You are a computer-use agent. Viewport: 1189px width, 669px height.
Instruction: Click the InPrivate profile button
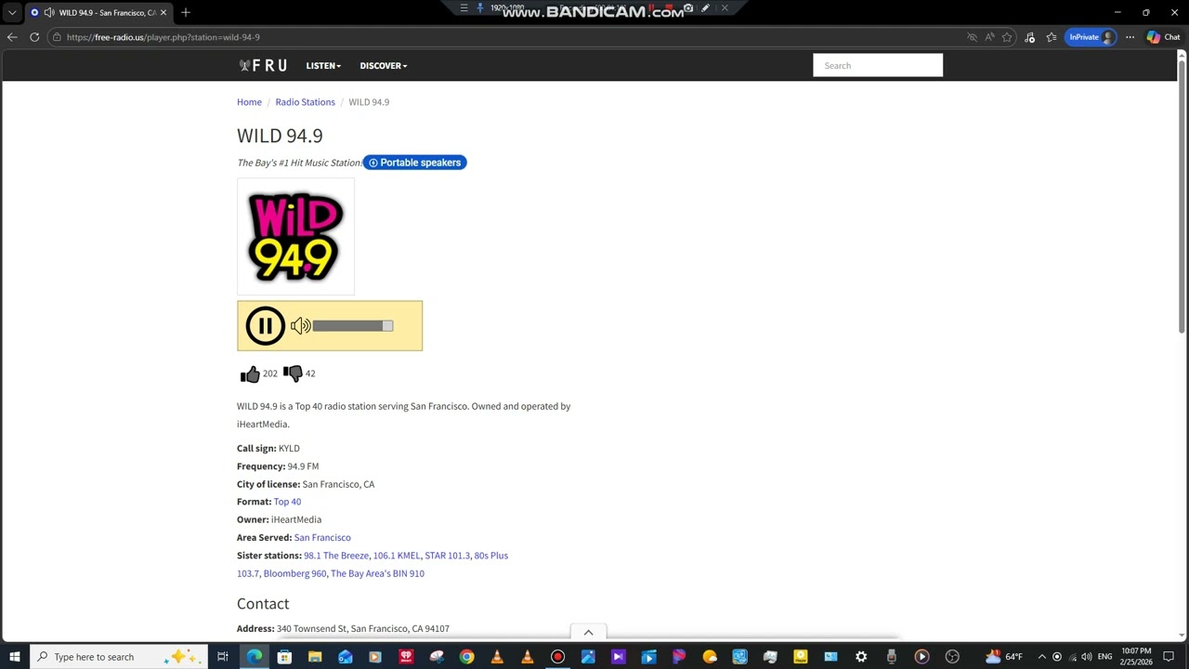(1091, 37)
